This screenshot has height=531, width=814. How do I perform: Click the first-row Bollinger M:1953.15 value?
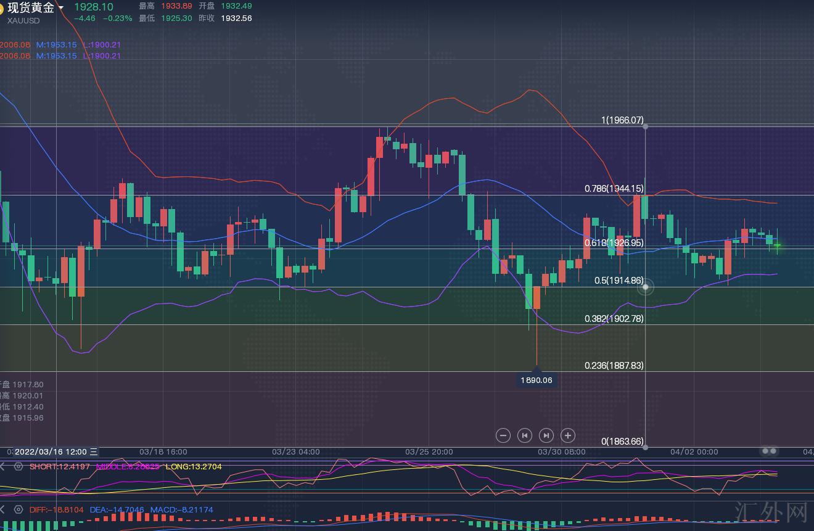(56, 45)
